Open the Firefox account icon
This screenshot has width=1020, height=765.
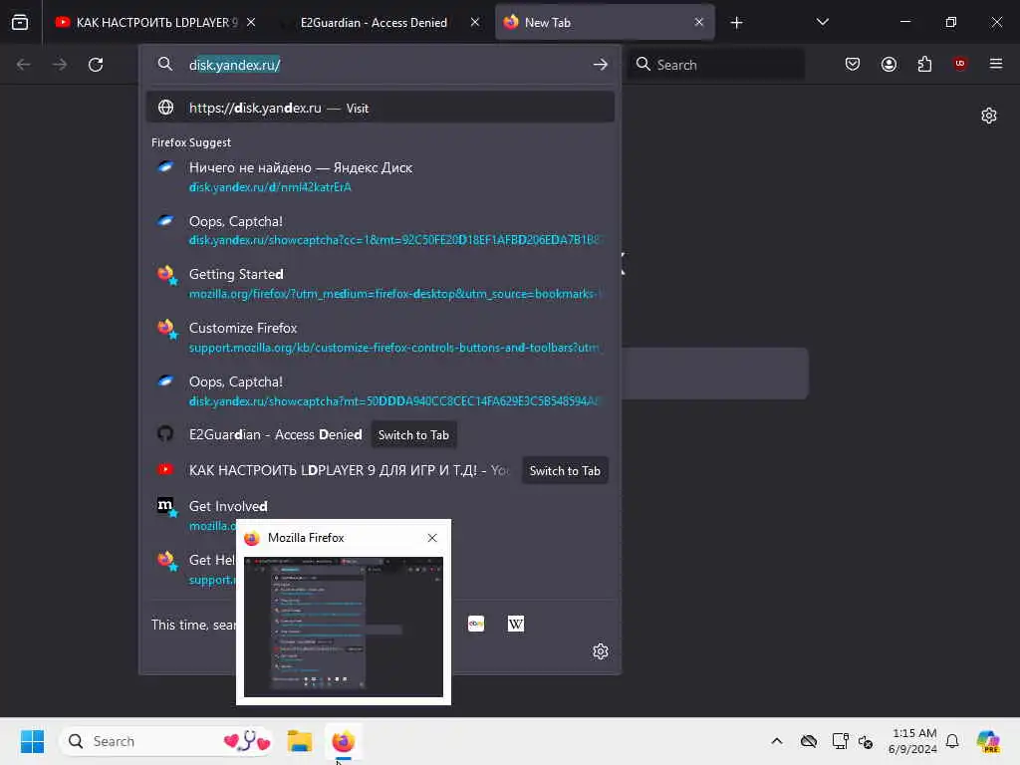pos(889,64)
